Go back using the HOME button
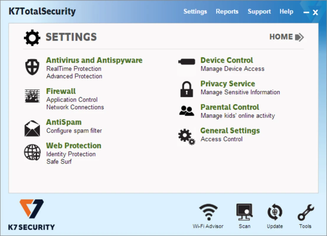 (286, 37)
